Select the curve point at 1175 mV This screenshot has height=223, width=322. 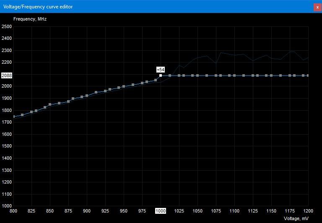(x=290, y=75)
